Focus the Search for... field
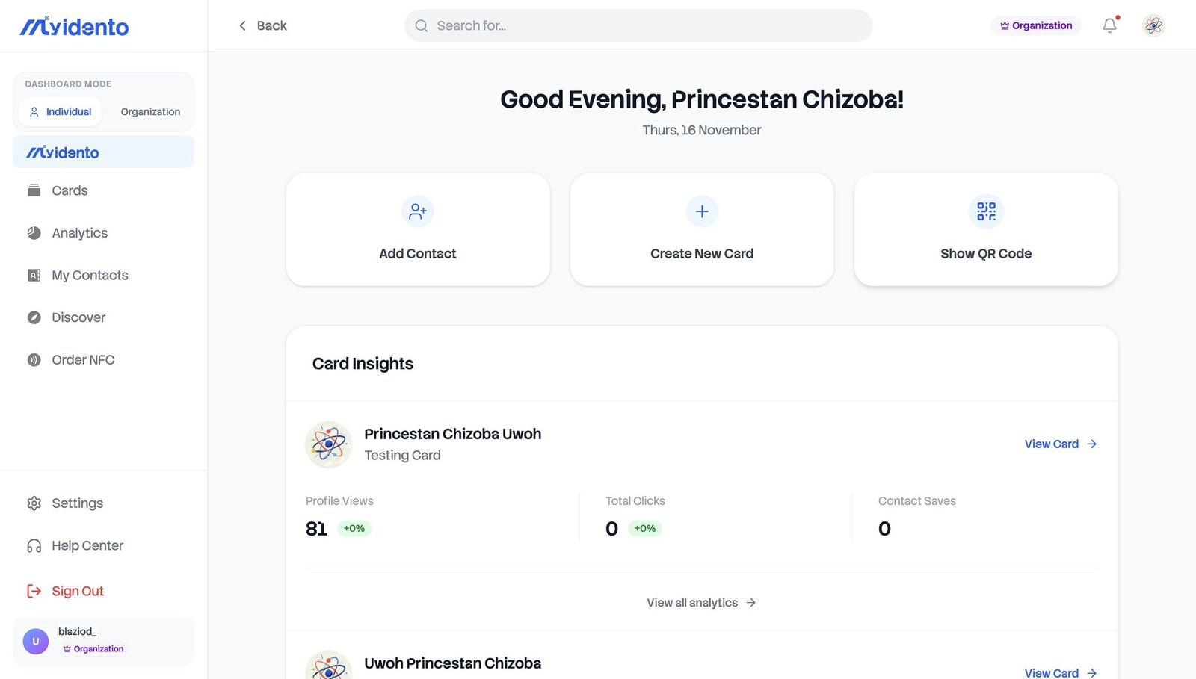The image size is (1196, 679). pos(638,25)
